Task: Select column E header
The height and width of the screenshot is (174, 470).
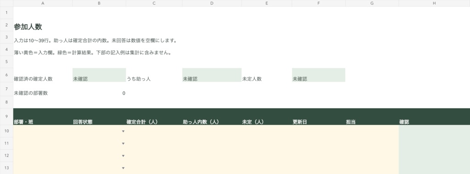Action: click(267, 3)
